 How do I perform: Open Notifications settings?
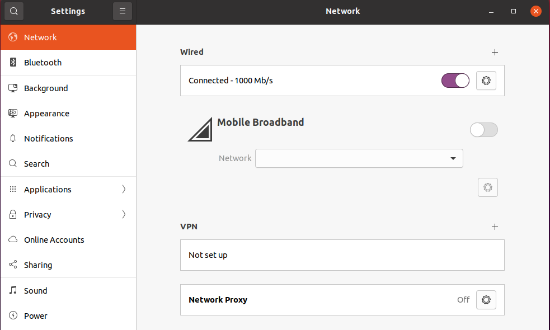pyautogui.click(x=68, y=139)
